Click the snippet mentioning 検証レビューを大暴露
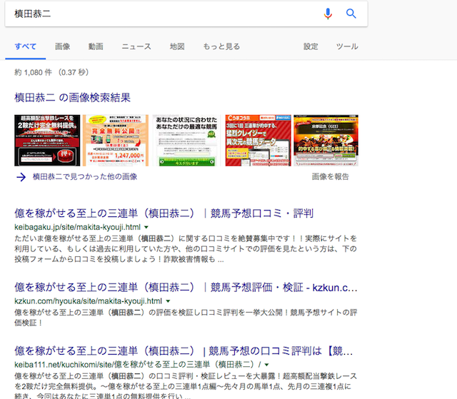The width and height of the screenshot is (457, 399). point(186,386)
